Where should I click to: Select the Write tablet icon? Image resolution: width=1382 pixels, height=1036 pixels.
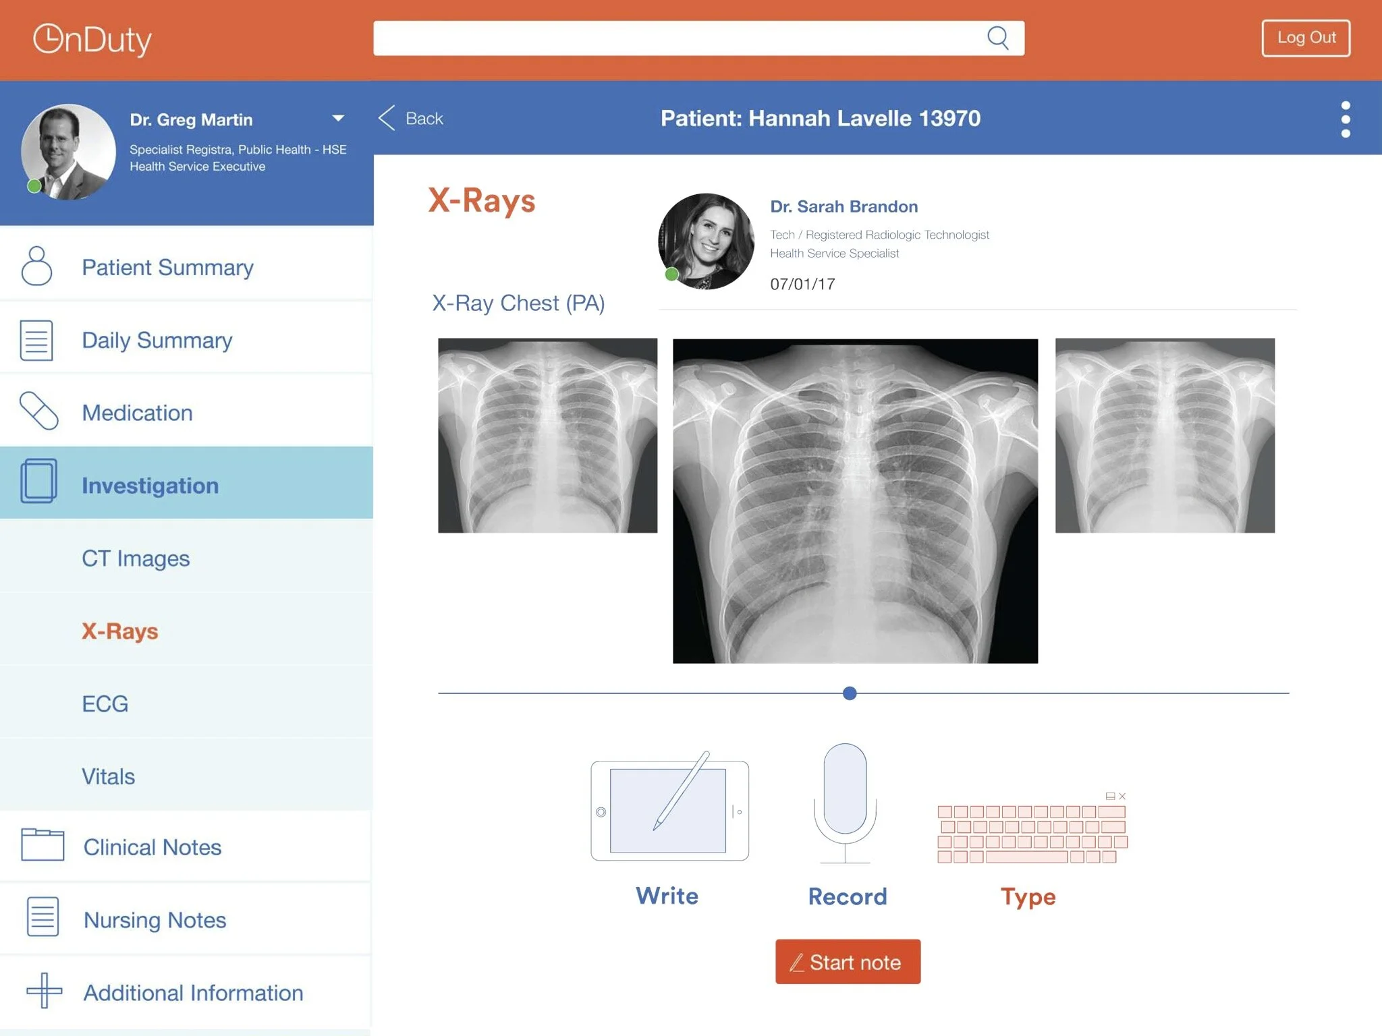tap(669, 809)
